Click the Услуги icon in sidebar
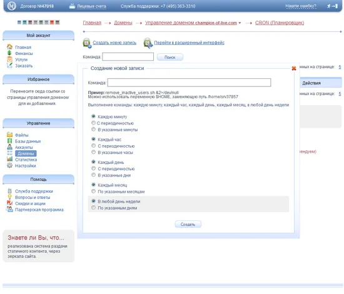 pyautogui.click(x=9, y=59)
